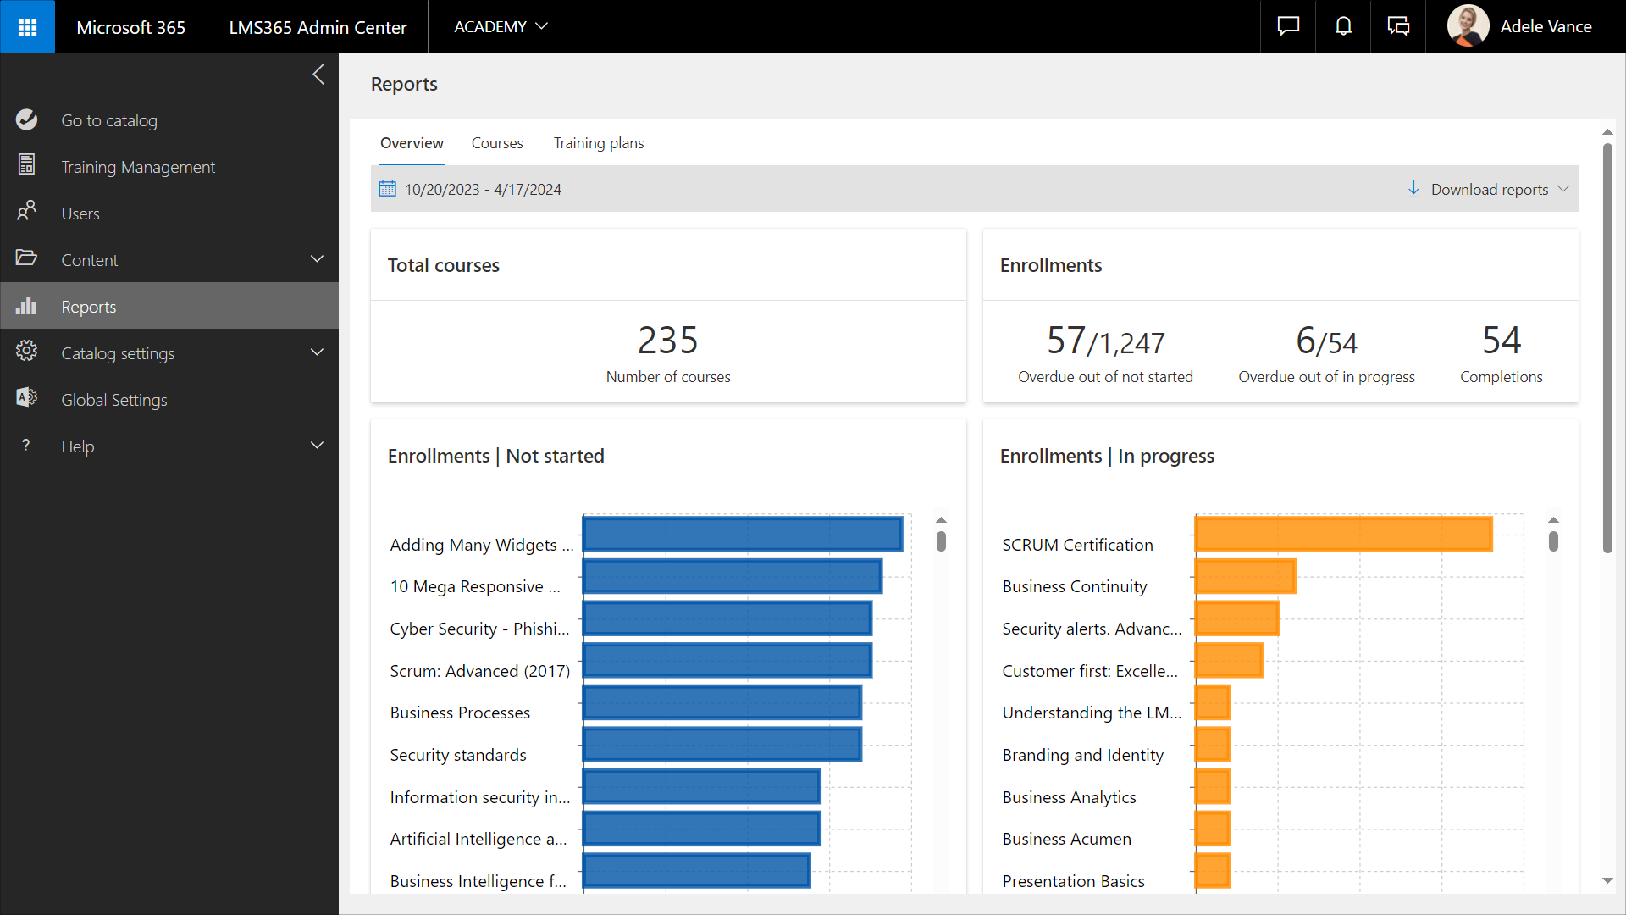Open the chat message icon in header
This screenshot has height=915, width=1626.
pos(1288,27)
